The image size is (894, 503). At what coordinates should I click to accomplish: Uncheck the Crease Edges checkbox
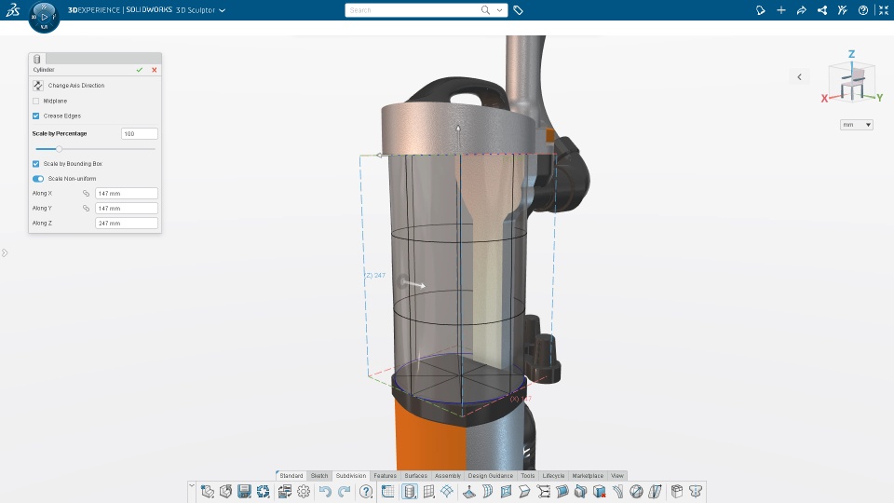click(36, 116)
